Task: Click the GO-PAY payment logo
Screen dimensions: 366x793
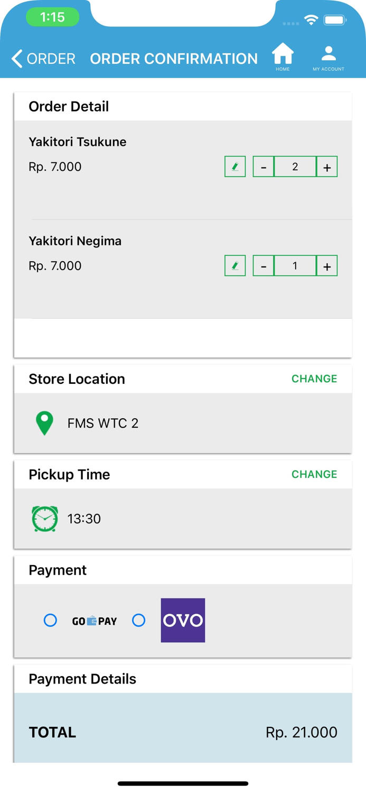Action: [x=95, y=621]
